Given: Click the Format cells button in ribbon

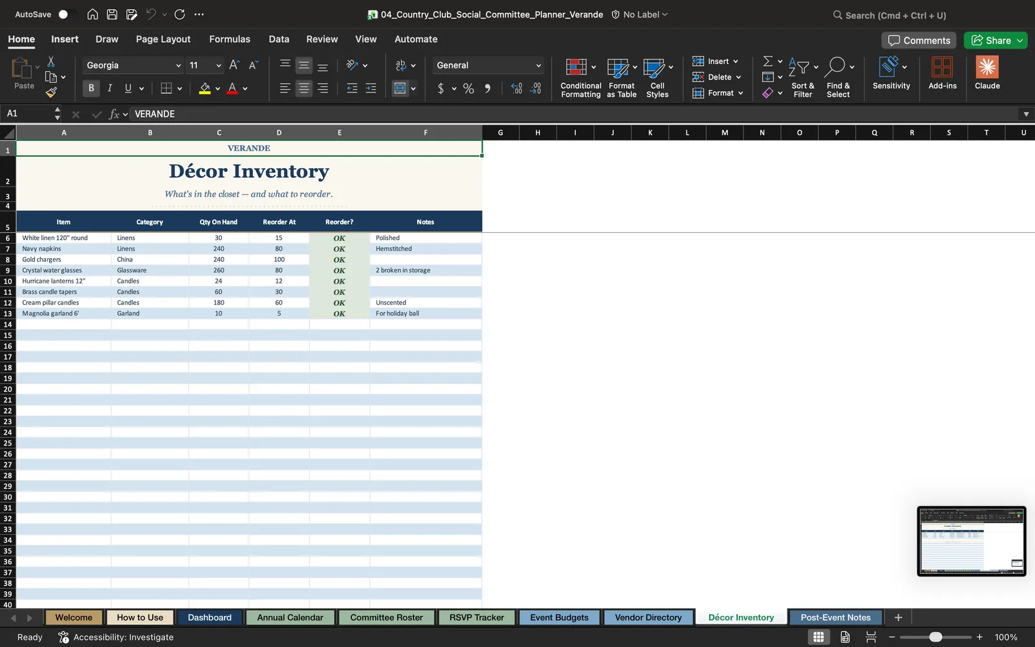Looking at the screenshot, I should (x=717, y=93).
